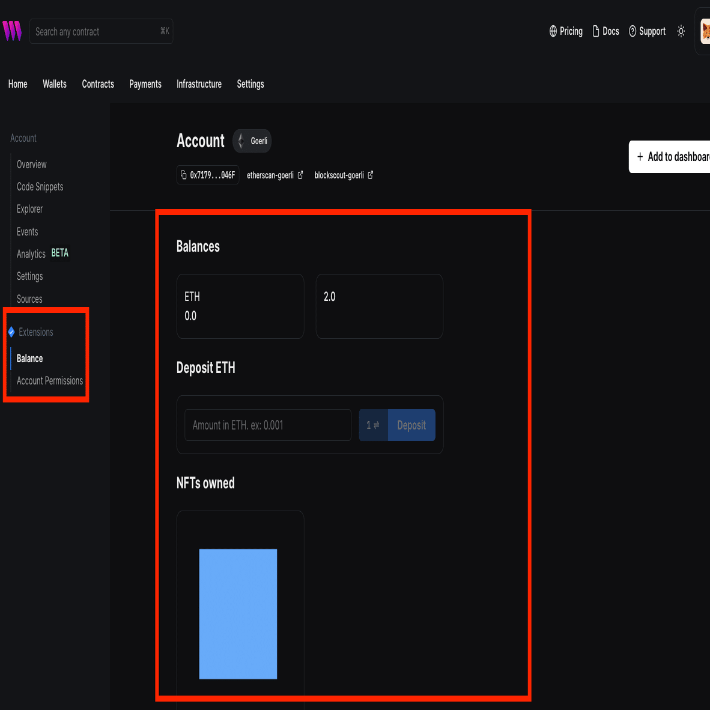Open the Docs link

(x=606, y=31)
